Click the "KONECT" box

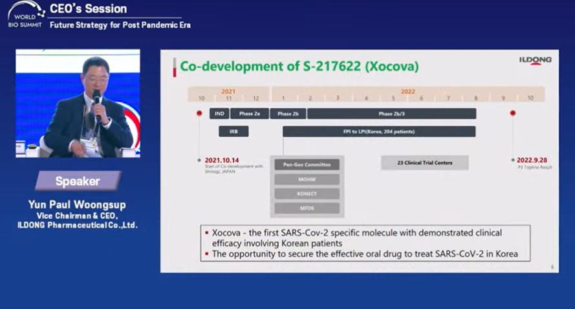coord(307,194)
